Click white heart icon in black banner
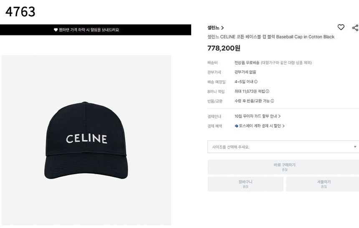 [x=56, y=30]
